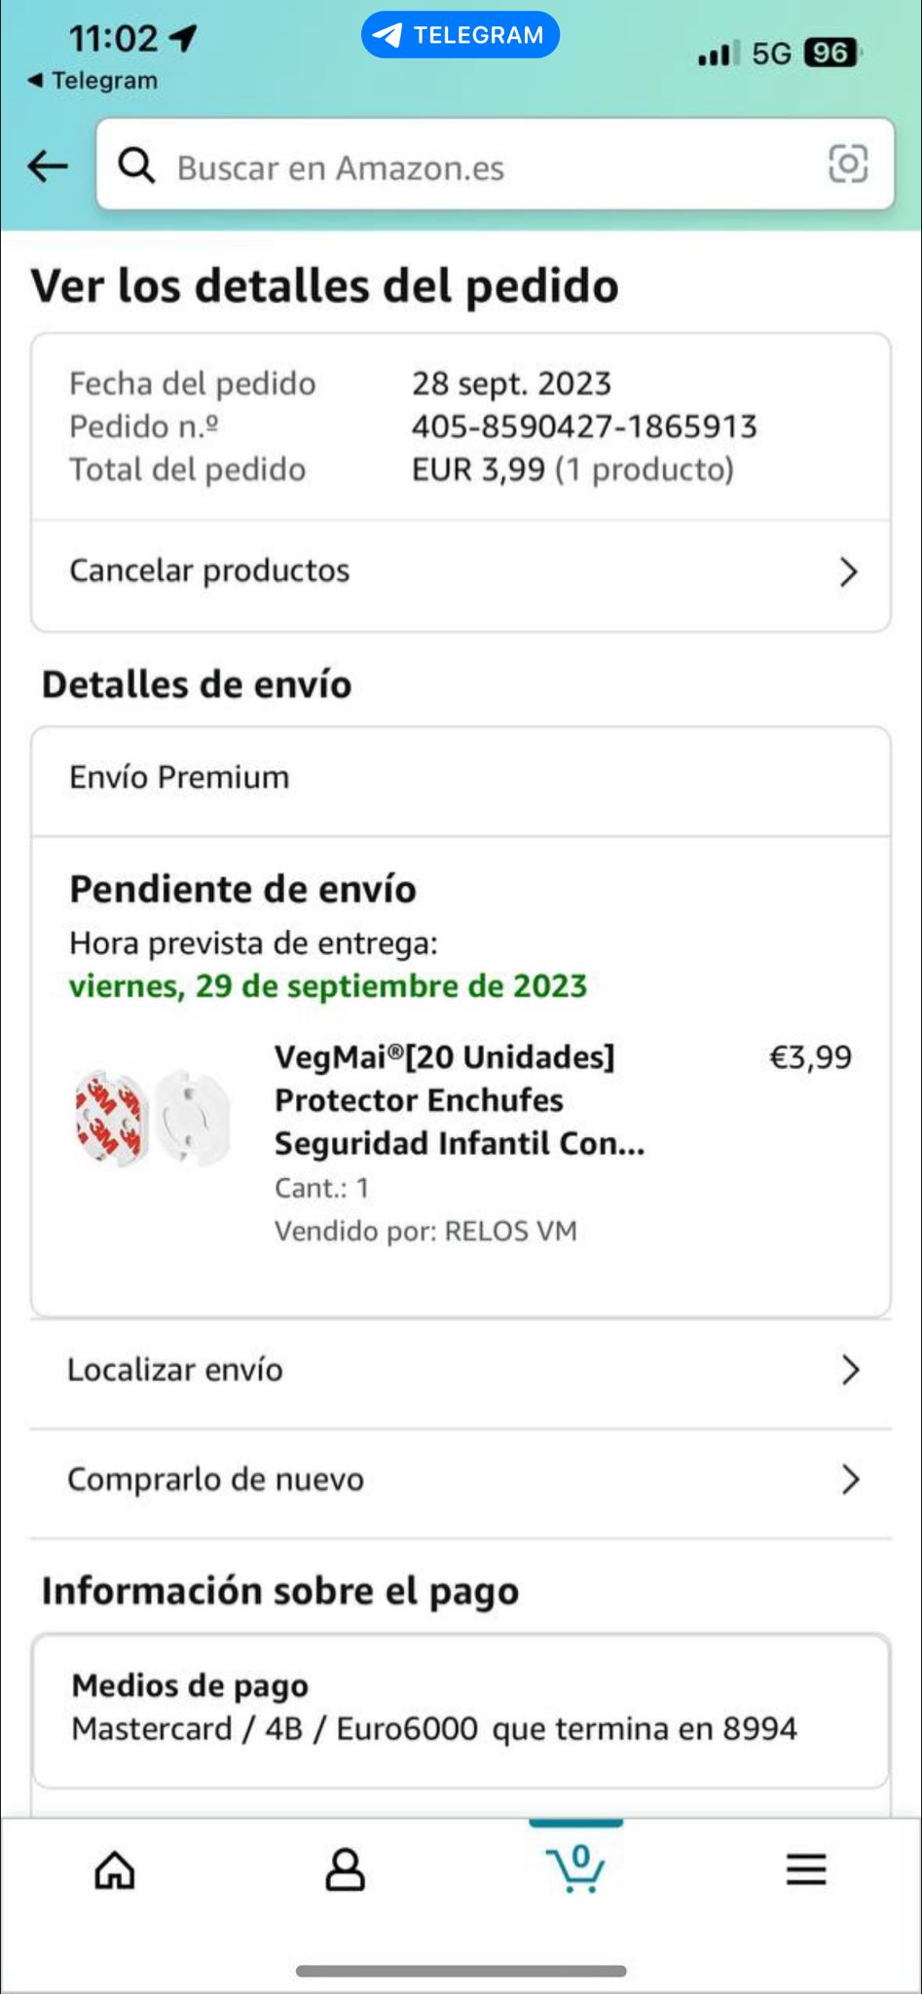
Task: Open the hamburger menu tab
Action: (806, 1869)
